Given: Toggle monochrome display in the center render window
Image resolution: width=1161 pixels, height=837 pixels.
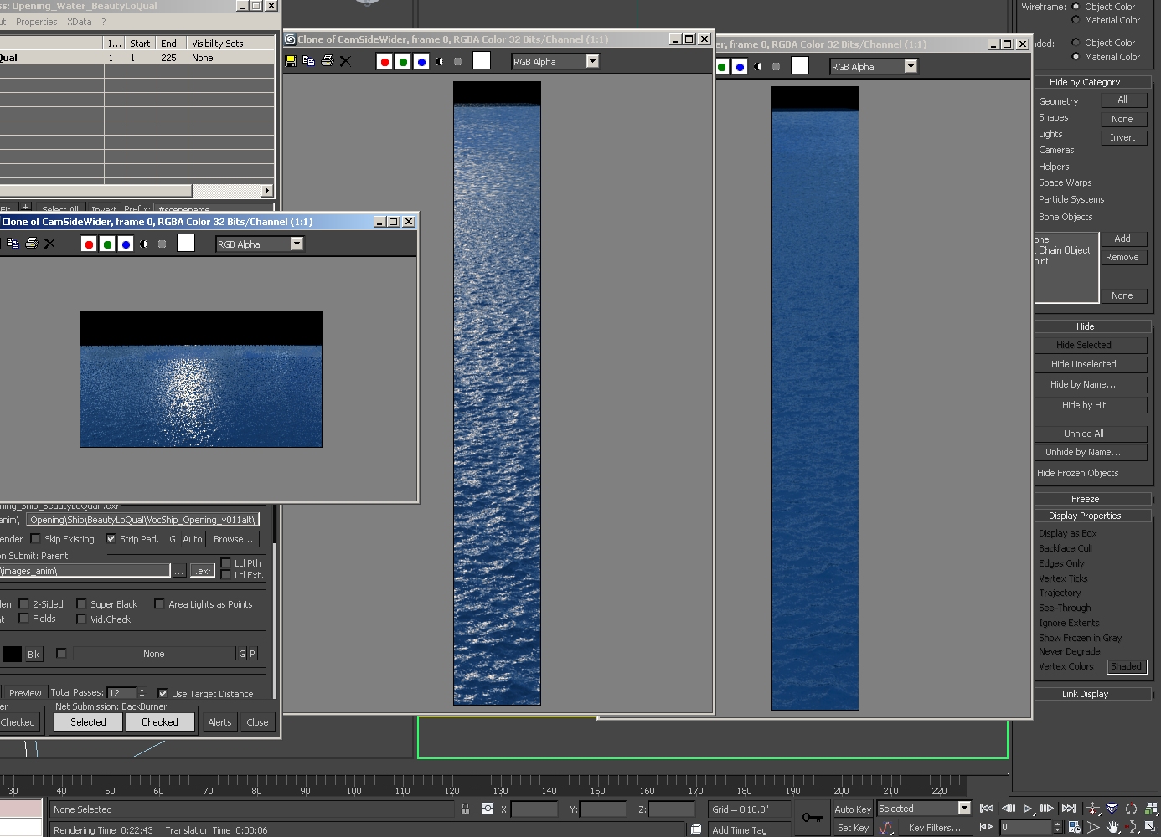Looking at the screenshot, I should [440, 61].
